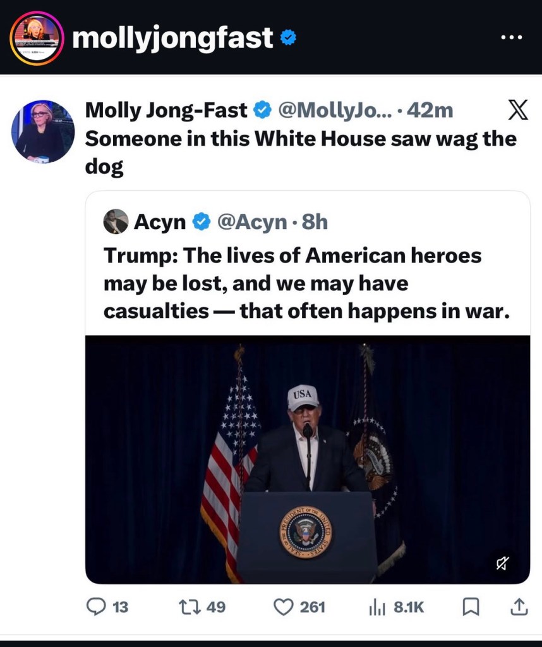542x647 pixels.
Task: Tap the Molly Jong-Fast display name
Action: [166, 111]
